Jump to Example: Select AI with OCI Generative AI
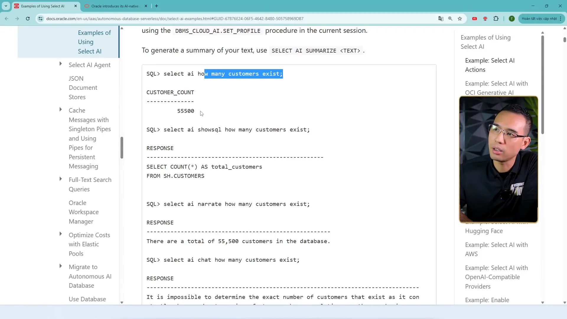The image size is (567, 319). coord(496,88)
